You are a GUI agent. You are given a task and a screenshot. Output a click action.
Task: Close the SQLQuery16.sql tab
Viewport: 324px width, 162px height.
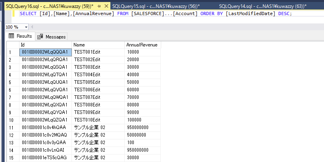(x=106, y=6)
